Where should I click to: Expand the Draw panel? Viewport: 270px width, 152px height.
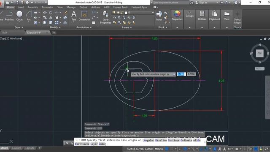[19, 27]
